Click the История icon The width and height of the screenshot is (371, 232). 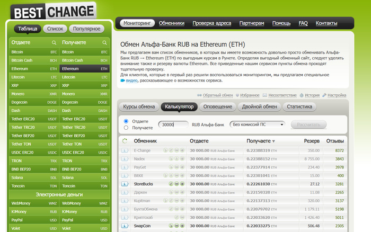pos(302,95)
